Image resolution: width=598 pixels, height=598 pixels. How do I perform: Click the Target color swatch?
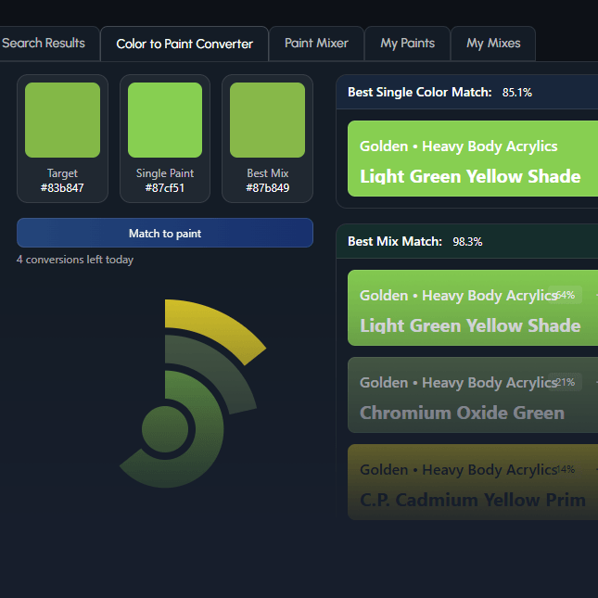click(62, 120)
